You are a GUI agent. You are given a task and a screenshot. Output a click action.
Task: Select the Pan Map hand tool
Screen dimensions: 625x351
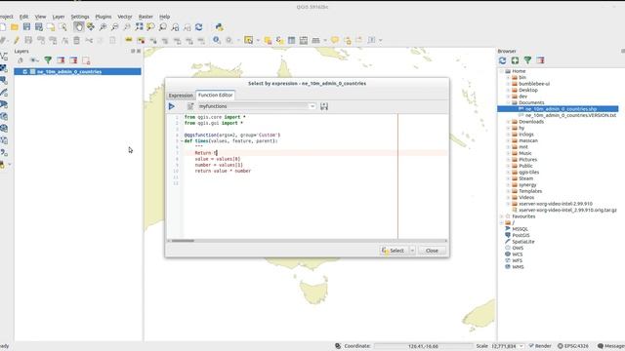(x=78, y=27)
